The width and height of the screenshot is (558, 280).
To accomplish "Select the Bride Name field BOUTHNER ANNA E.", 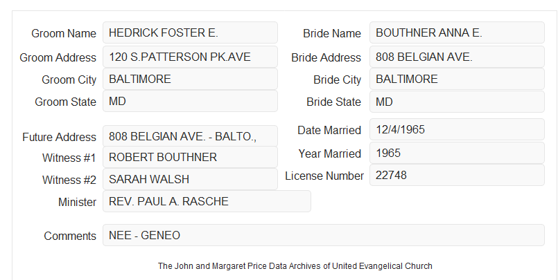I will tap(457, 32).
